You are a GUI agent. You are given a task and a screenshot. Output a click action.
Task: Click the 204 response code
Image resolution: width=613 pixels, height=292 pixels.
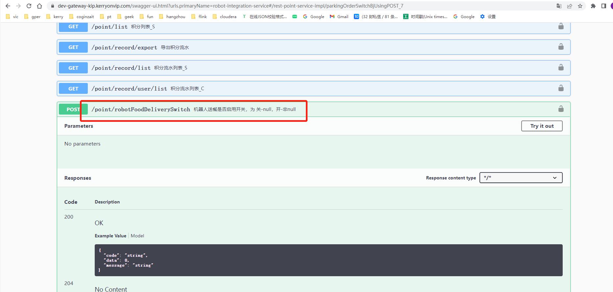tap(69, 283)
